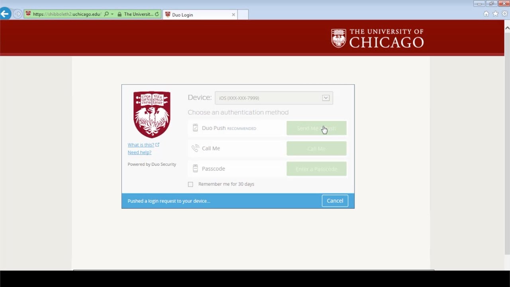Click the green Call Me button
The height and width of the screenshot is (287, 510).
point(316,149)
